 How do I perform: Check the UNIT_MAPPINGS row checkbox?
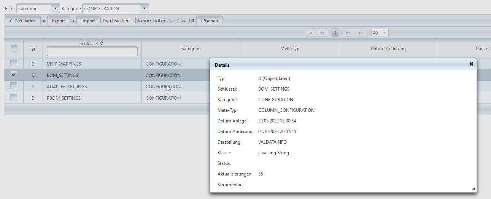[14, 63]
